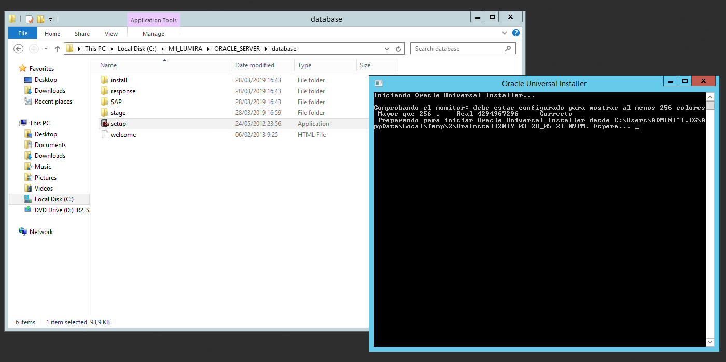Open Oracle Universal Installer window system icon
Image resolution: width=726 pixels, height=362 pixels.
[x=379, y=83]
